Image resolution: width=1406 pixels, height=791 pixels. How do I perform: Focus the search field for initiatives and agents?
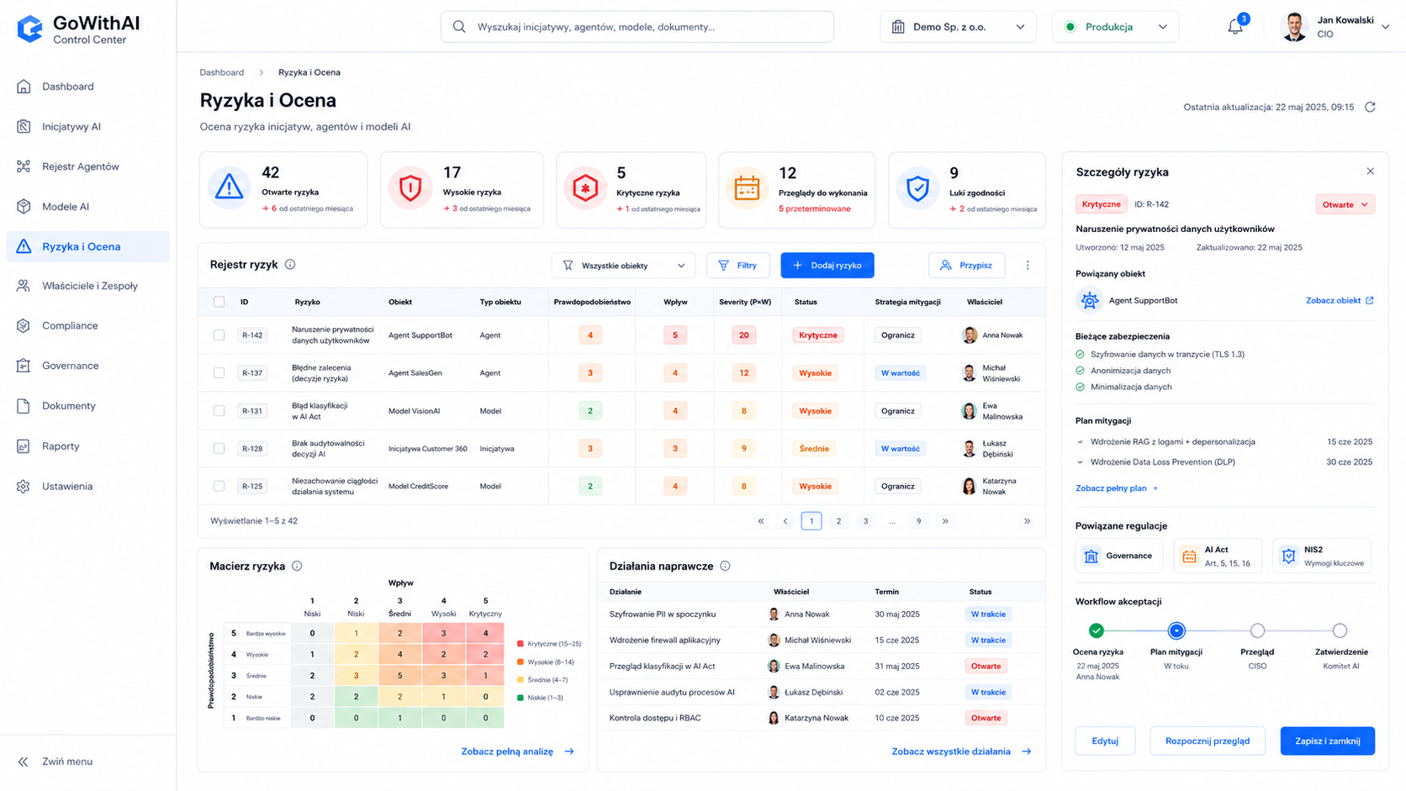coord(637,27)
